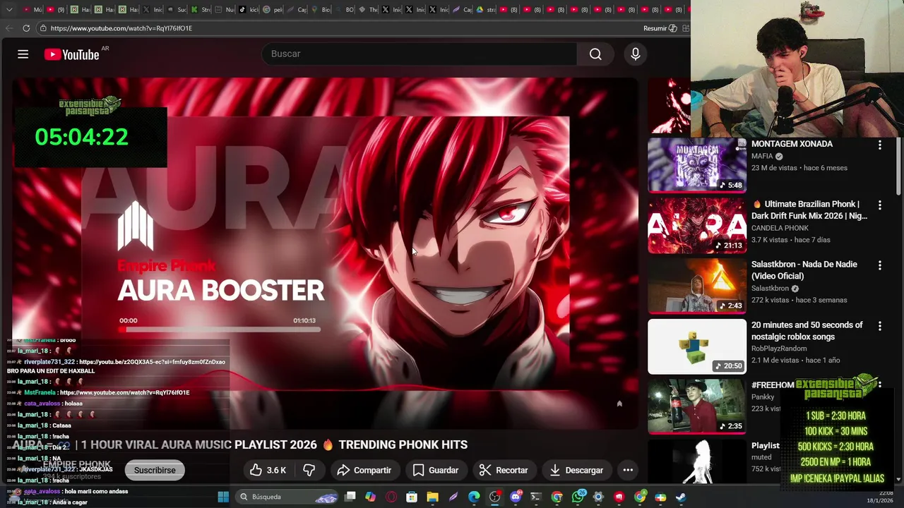Image resolution: width=904 pixels, height=508 pixels.
Task: Open more actions ellipsis below video
Action: pyautogui.click(x=628, y=470)
